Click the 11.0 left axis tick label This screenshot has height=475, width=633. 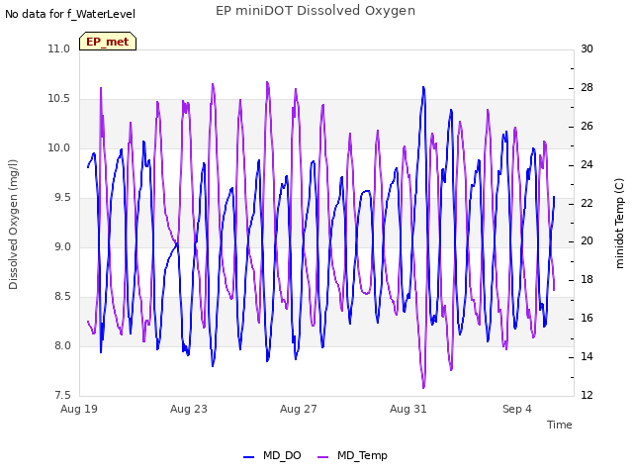[59, 48]
